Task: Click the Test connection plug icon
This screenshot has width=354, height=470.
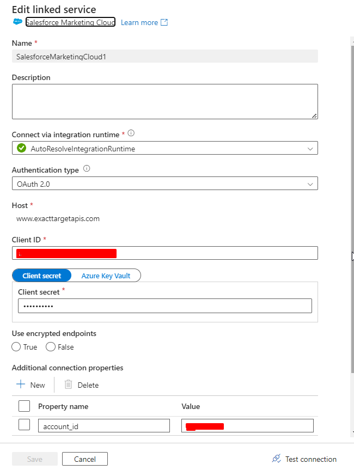Action: (275, 459)
